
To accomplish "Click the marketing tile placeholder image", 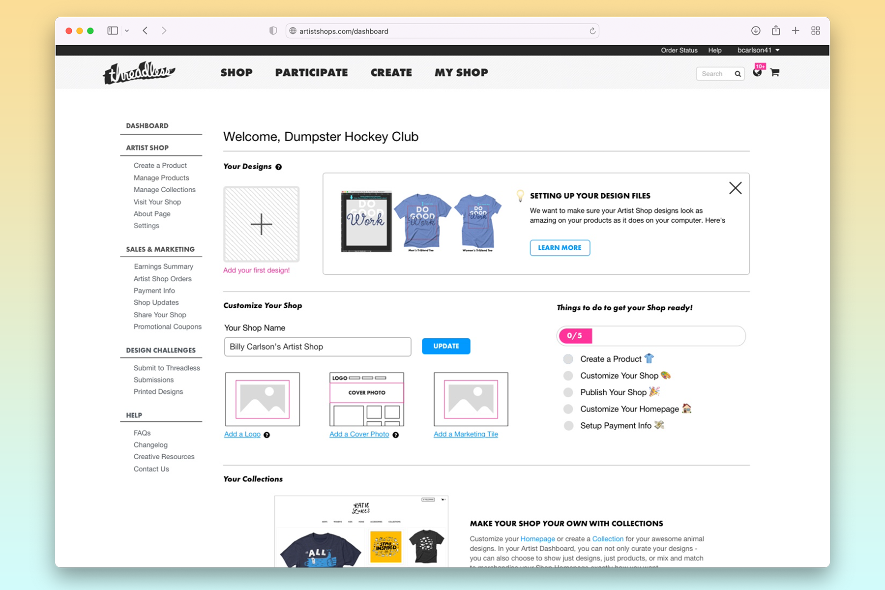I will [x=471, y=399].
